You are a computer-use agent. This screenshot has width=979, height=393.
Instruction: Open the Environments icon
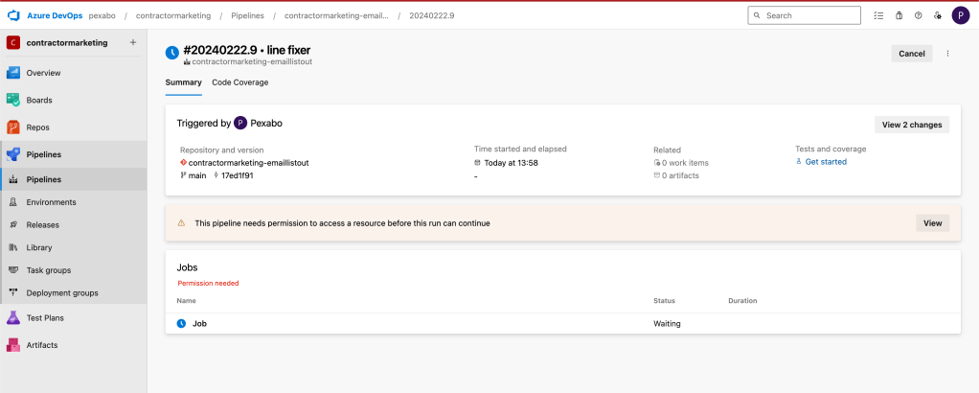point(13,202)
